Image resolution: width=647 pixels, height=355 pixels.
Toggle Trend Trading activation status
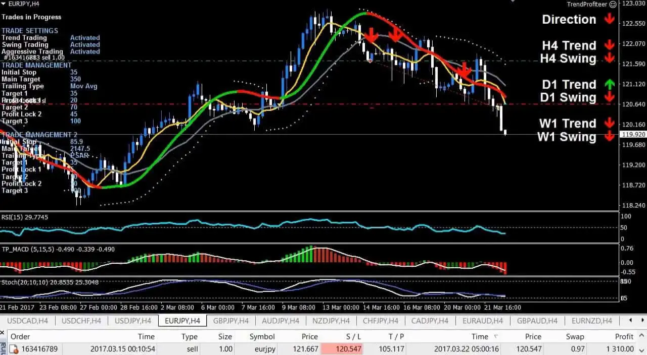click(x=85, y=37)
